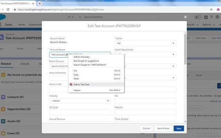Image resolution: width=221 pixels, height=138 pixels.
Task: Click the Save button
Action: 179,128
